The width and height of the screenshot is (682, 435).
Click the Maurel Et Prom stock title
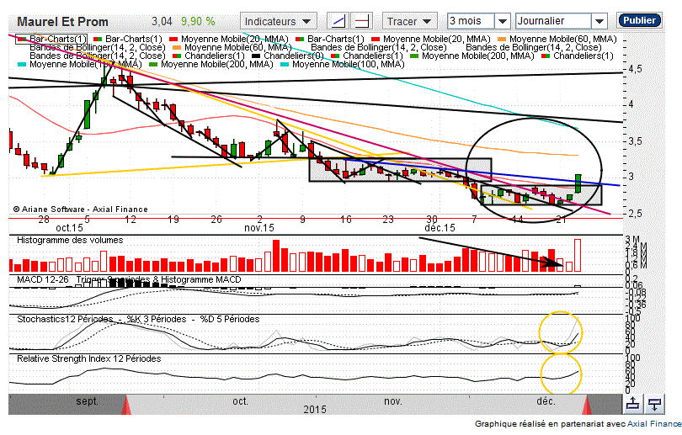pos(62,22)
